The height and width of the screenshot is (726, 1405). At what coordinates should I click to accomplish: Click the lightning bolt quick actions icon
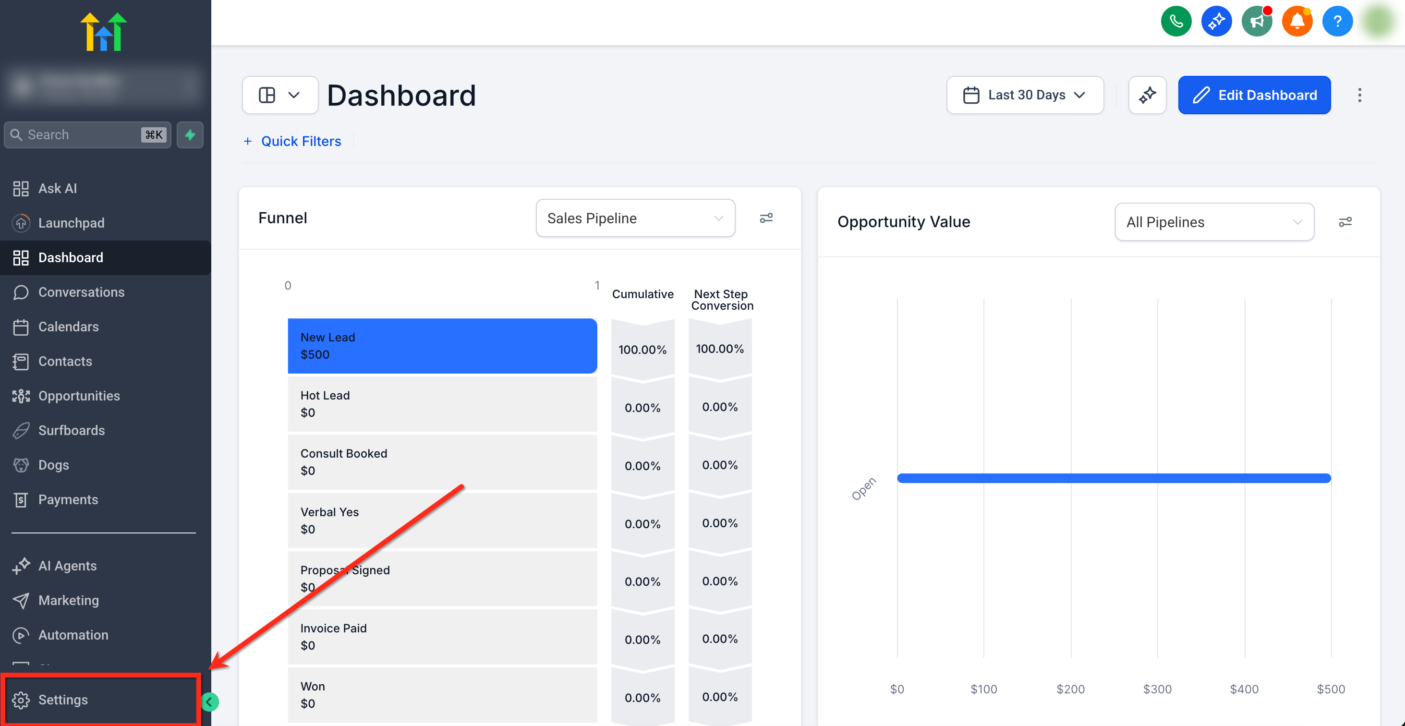click(190, 135)
